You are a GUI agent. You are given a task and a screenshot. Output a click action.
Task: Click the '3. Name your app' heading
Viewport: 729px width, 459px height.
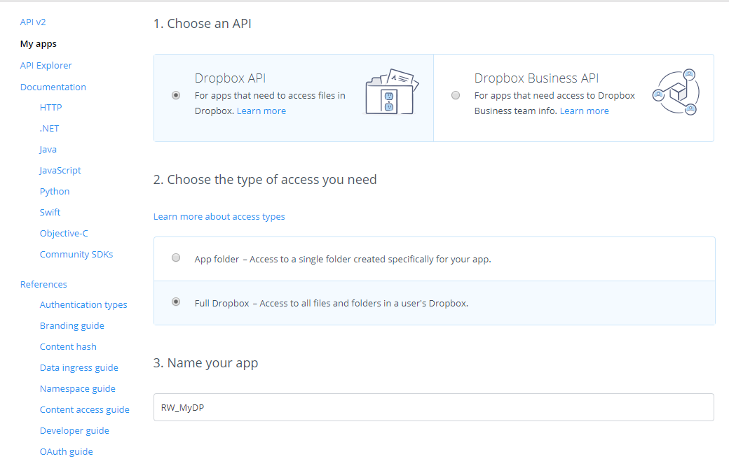coord(205,363)
